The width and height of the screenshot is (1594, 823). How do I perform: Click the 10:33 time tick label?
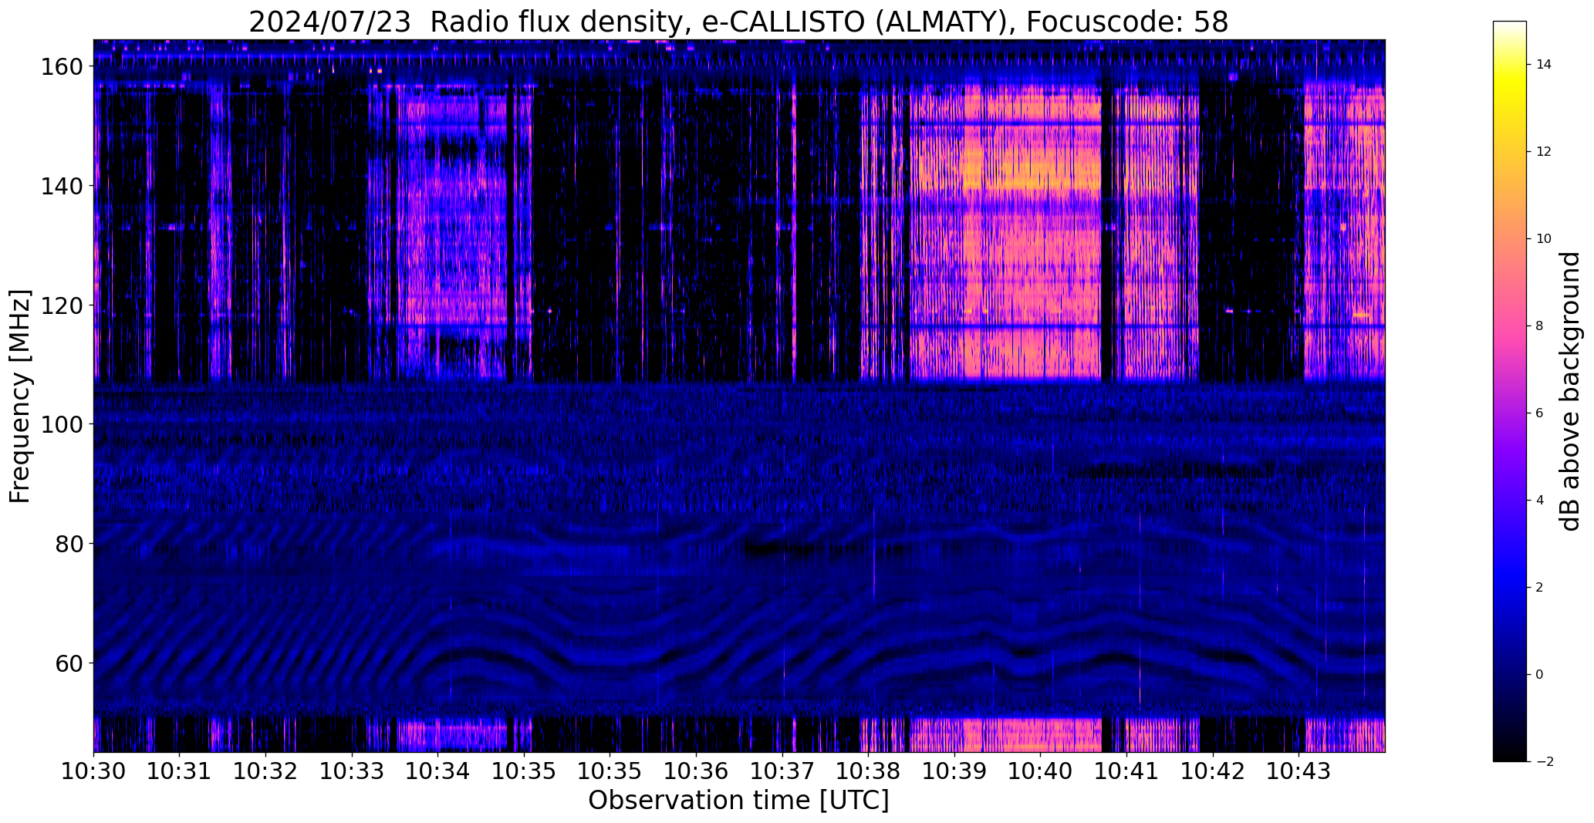[x=352, y=771]
